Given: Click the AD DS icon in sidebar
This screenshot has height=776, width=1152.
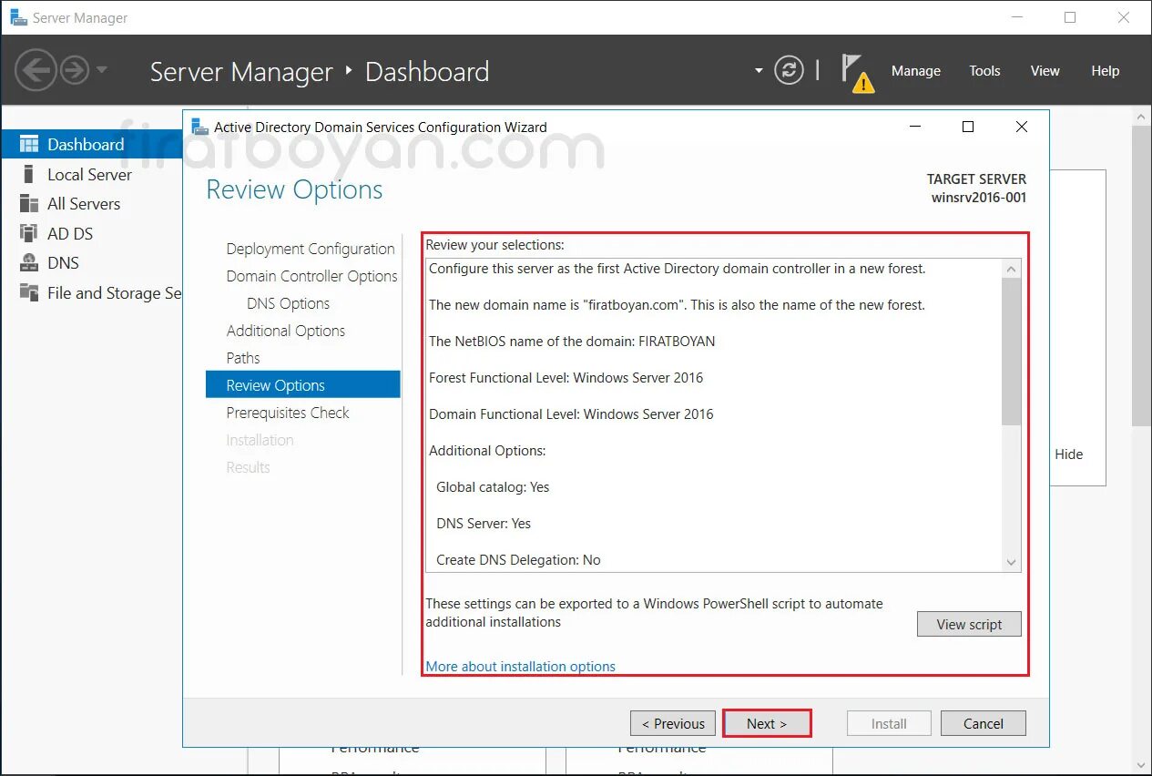Looking at the screenshot, I should click(x=29, y=233).
